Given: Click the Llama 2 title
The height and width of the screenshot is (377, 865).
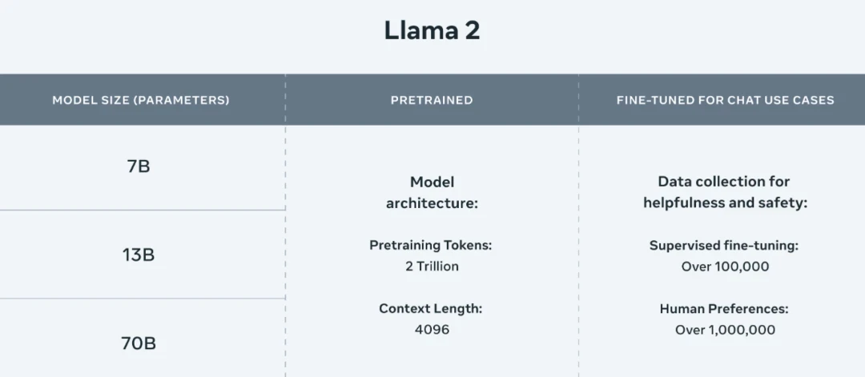Looking at the screenshot, I should [432, 31].
